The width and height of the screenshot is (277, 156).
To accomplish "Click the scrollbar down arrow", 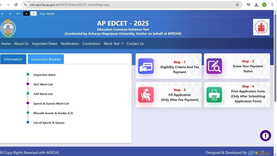I will pos(275,155).
